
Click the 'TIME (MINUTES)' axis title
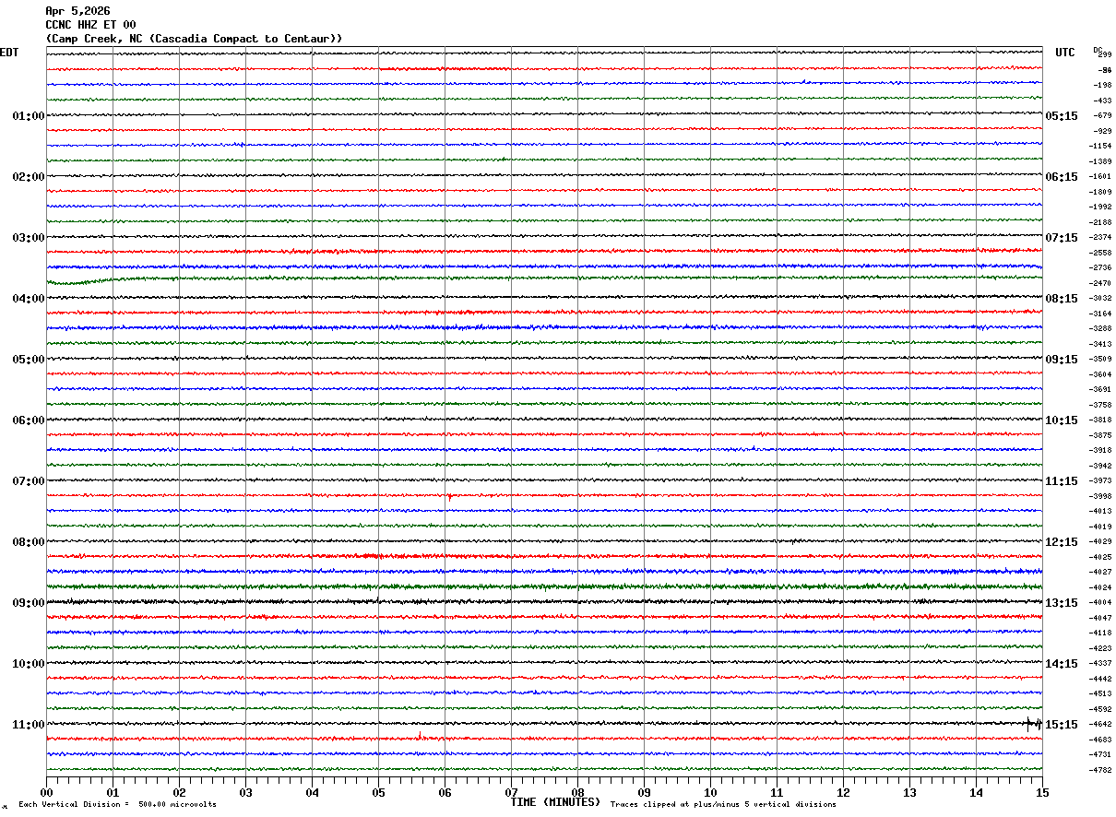click(555, 802)
